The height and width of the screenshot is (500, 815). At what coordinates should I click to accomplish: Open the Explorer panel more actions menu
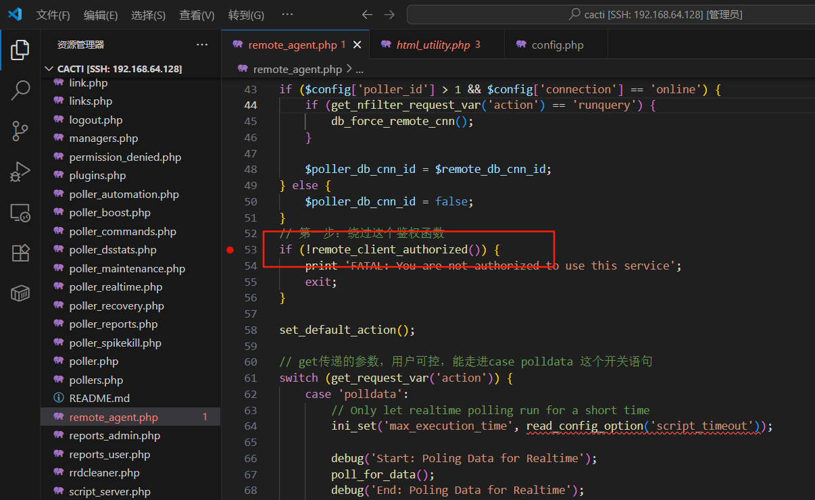[x=202, y=45]
